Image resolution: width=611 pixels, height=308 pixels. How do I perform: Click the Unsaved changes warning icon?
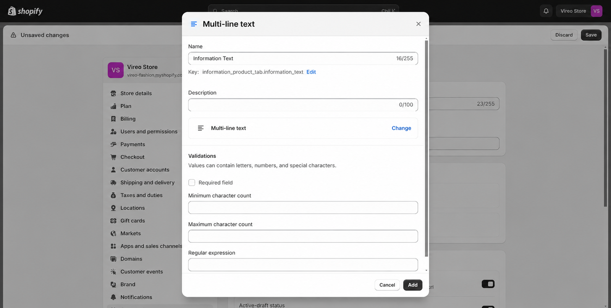[x=13, y=35]
